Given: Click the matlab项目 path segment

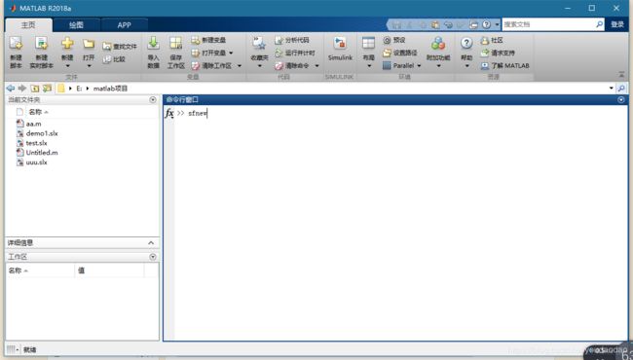Looking at the screenshot, I should pyautogui.click(x=110, y=89).
